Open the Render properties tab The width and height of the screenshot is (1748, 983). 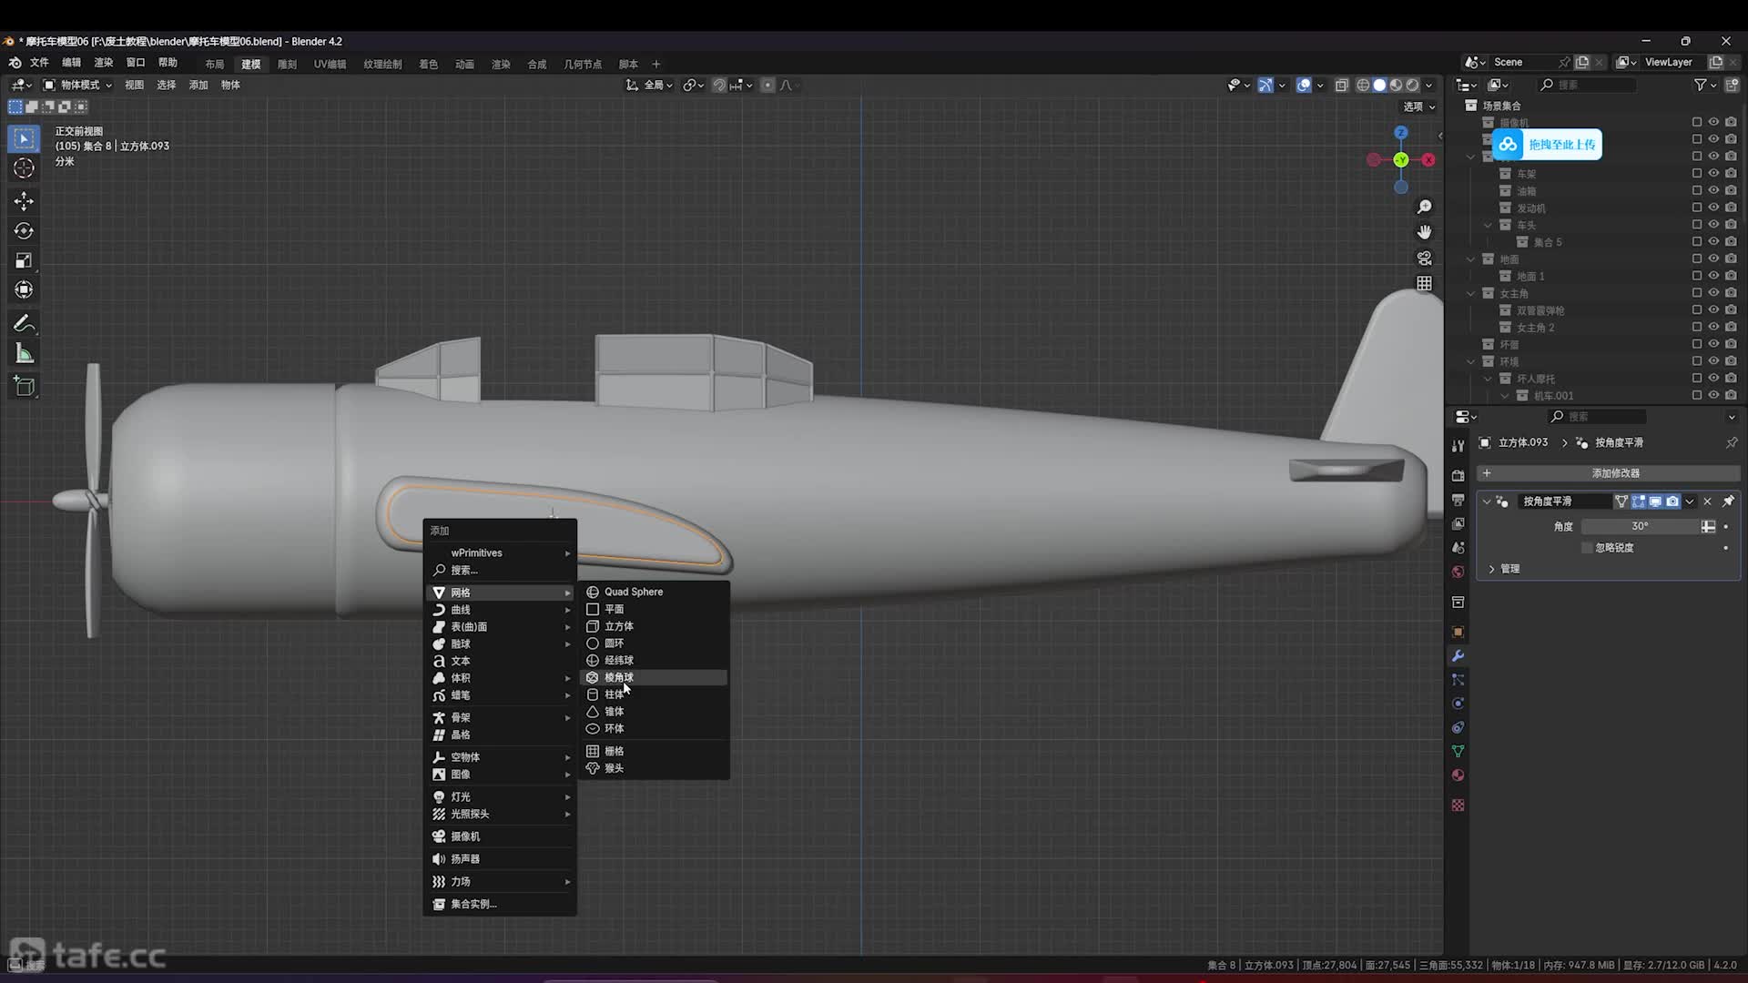pos(1458,476)
